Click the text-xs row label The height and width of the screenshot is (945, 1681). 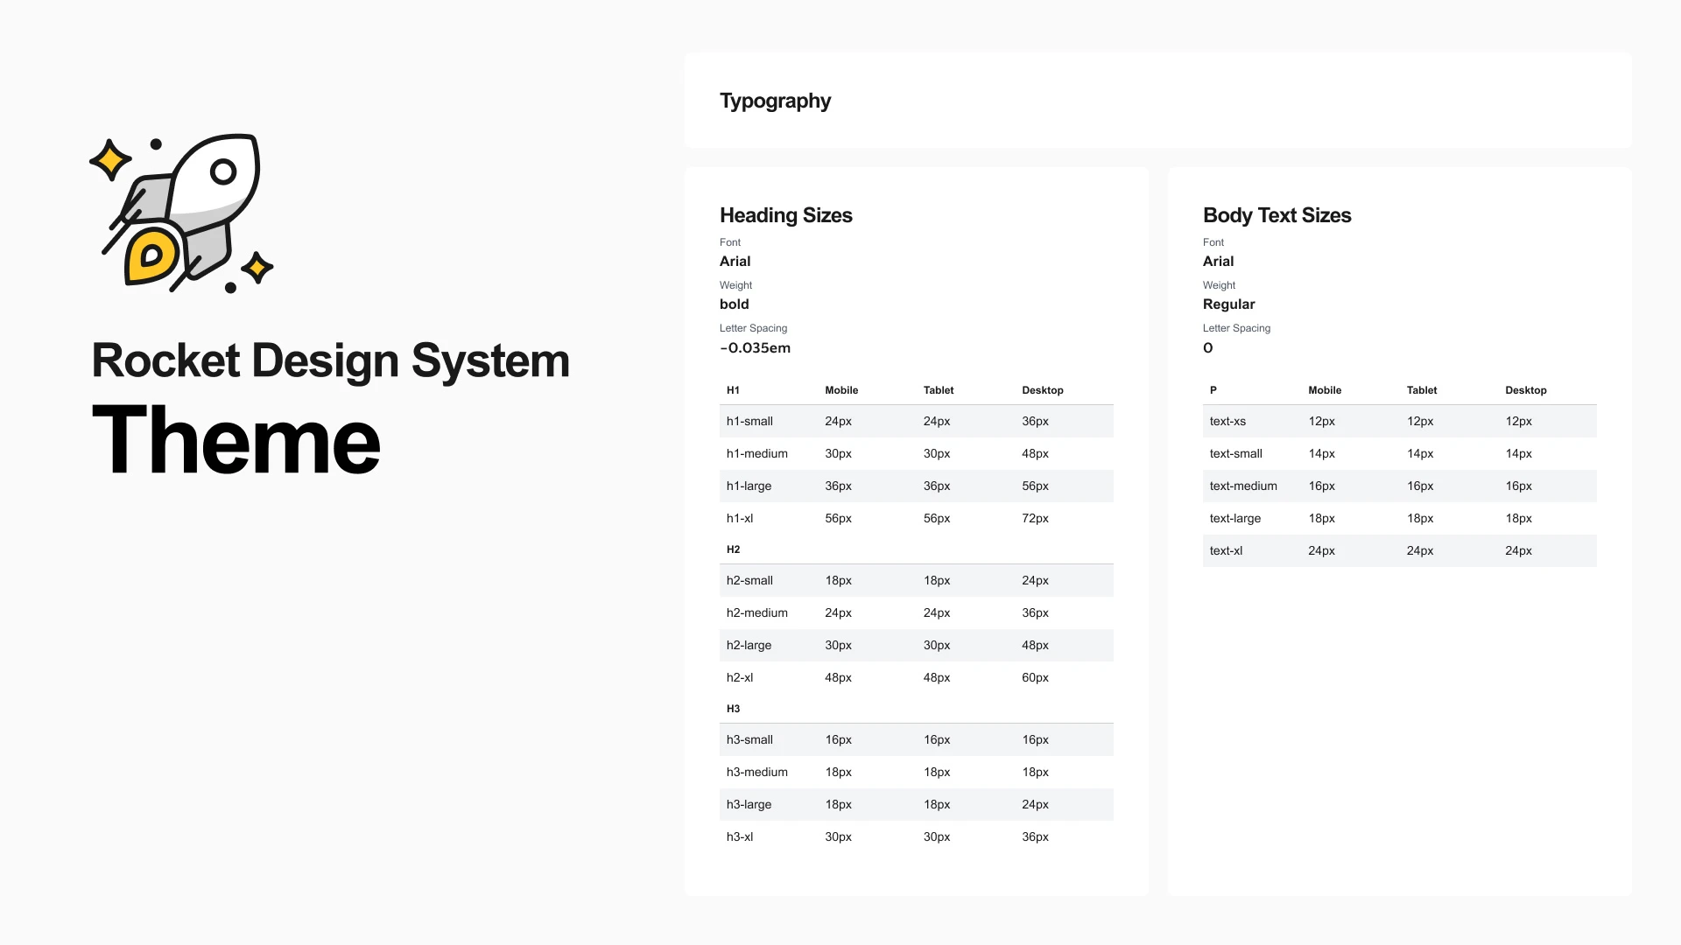tap(1227, 422)
